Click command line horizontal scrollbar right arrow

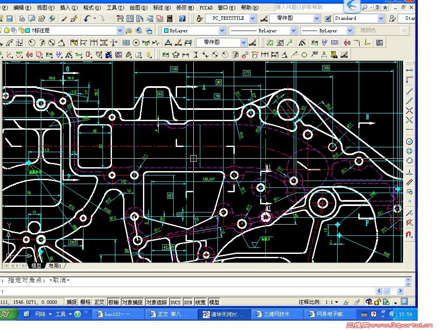(x=400, y=291)
